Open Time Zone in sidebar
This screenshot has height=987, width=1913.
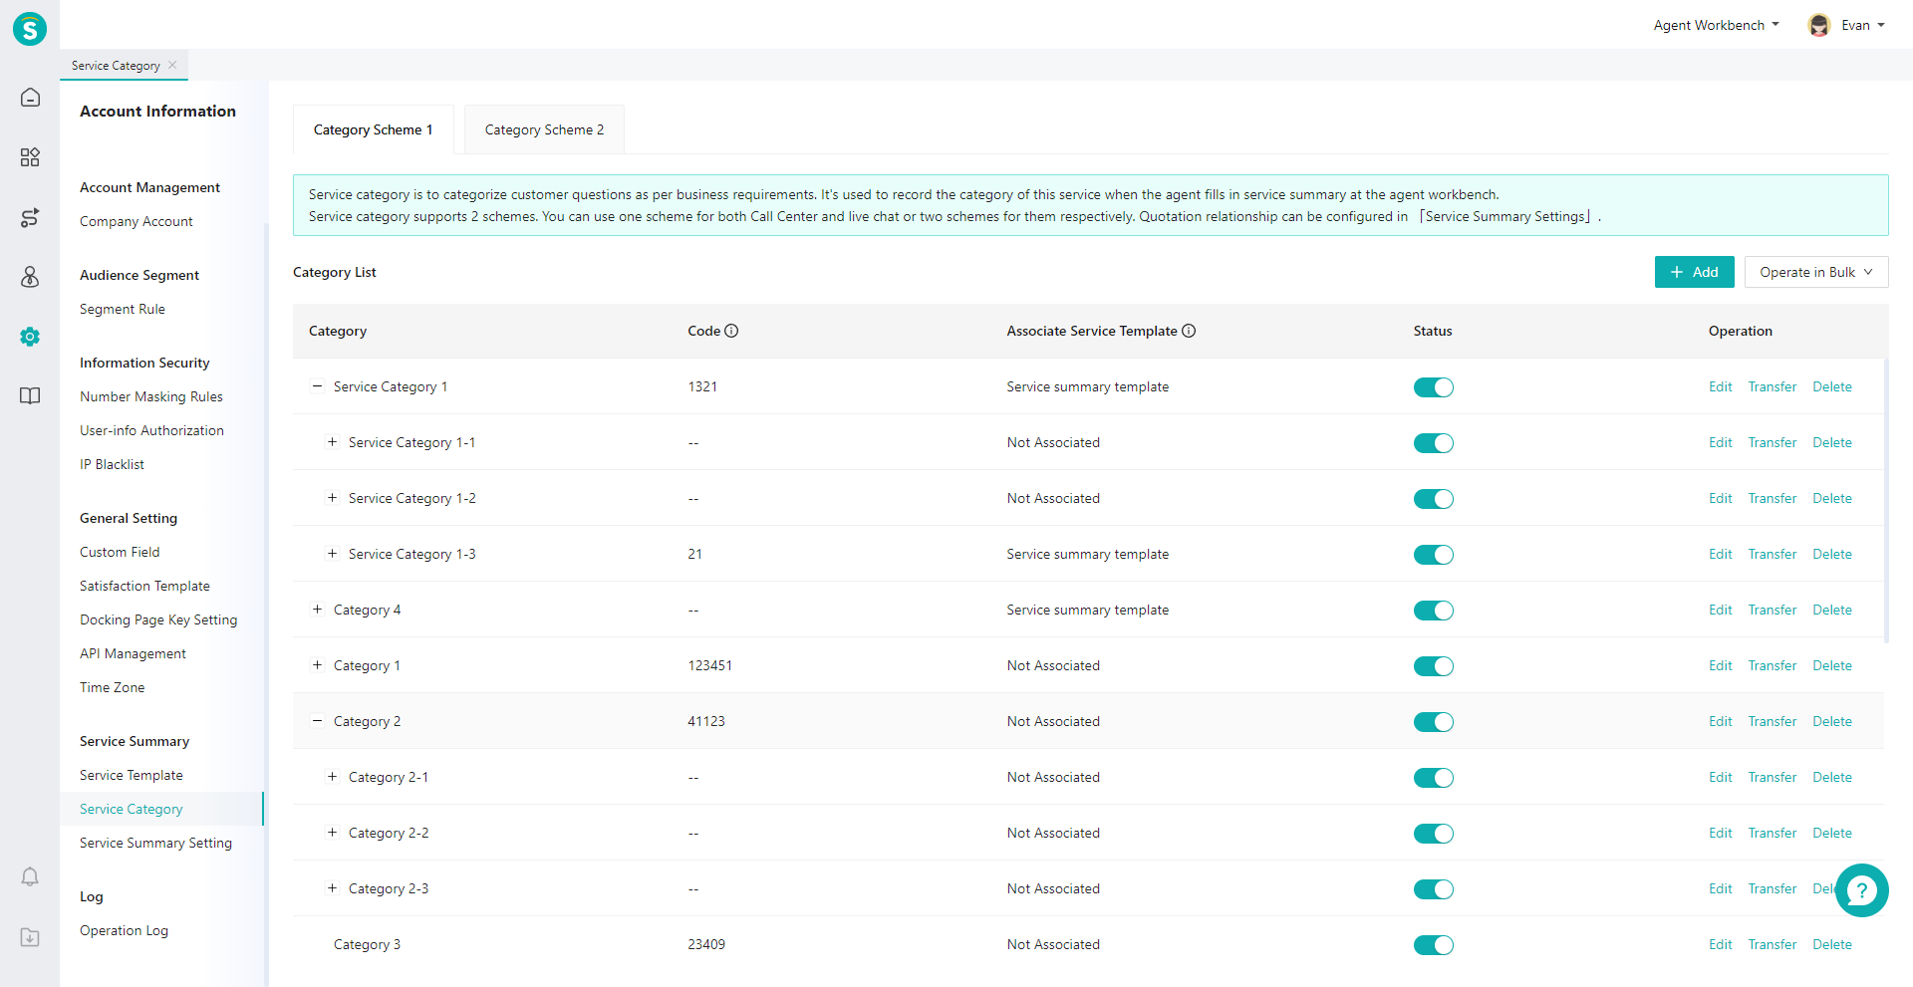pos(112,687)
